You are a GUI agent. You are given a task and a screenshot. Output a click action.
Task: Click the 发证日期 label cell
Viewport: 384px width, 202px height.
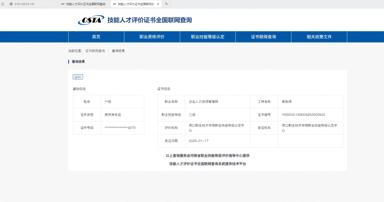point(171,141)
